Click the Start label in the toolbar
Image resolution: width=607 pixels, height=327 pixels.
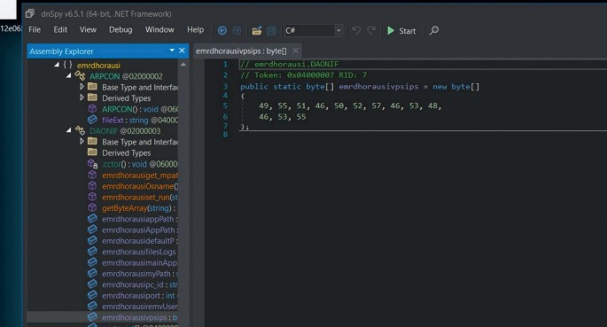point(408,31)
